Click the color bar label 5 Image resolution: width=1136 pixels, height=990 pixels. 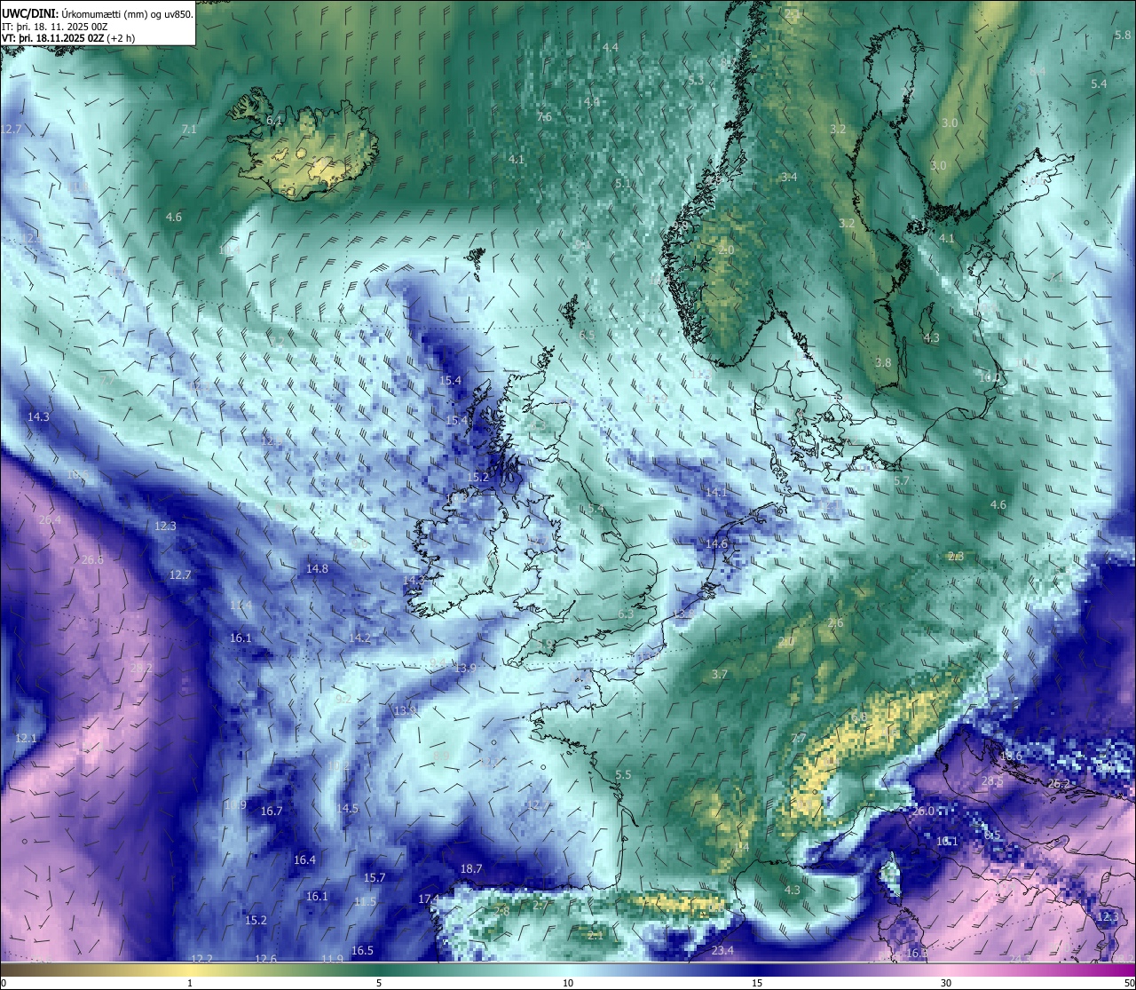(379, 983)
